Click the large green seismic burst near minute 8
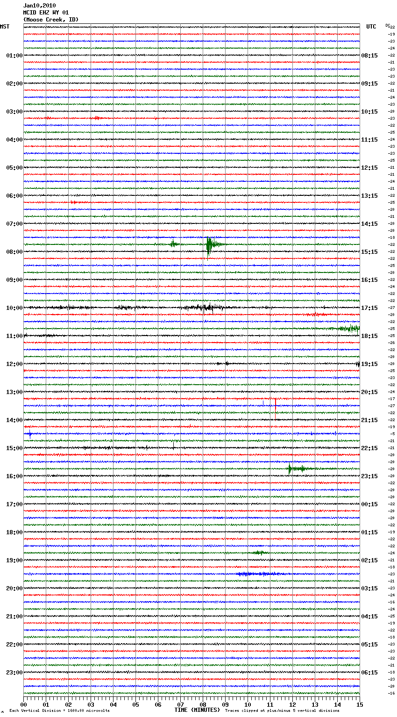Viewport: 397px width, 717px height. 209,244
